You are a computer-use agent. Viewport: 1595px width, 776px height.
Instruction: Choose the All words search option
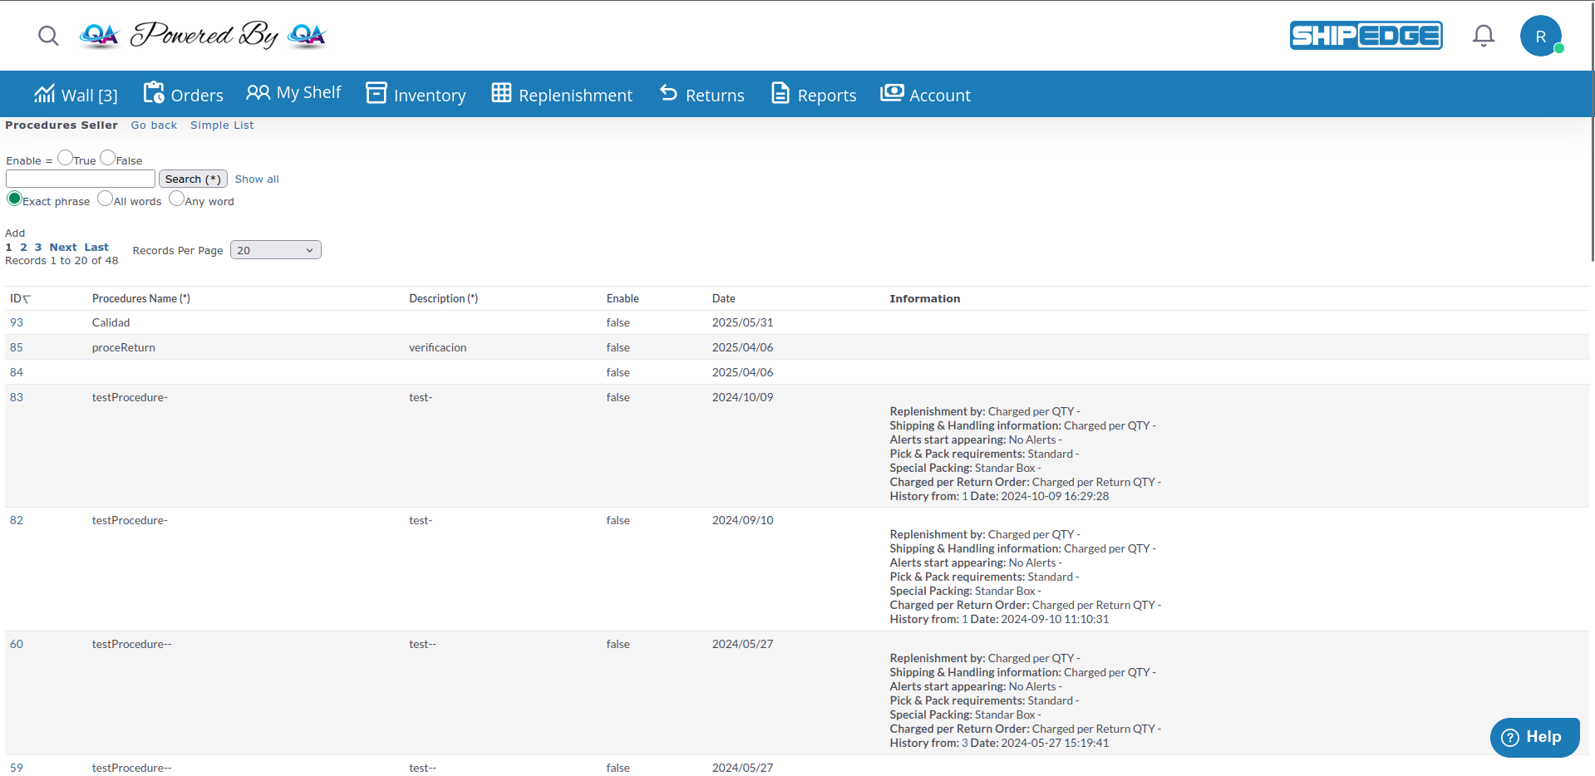[105, 199]
